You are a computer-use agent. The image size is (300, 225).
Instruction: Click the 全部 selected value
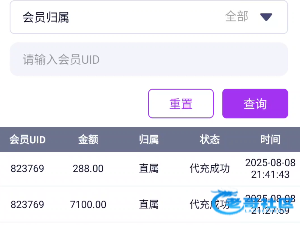[x=237, y=16]
